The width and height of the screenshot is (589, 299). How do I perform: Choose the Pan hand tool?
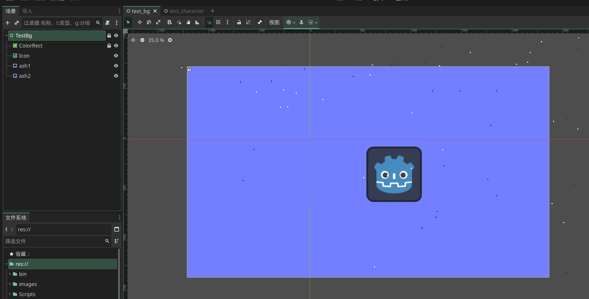coord(188,22)
